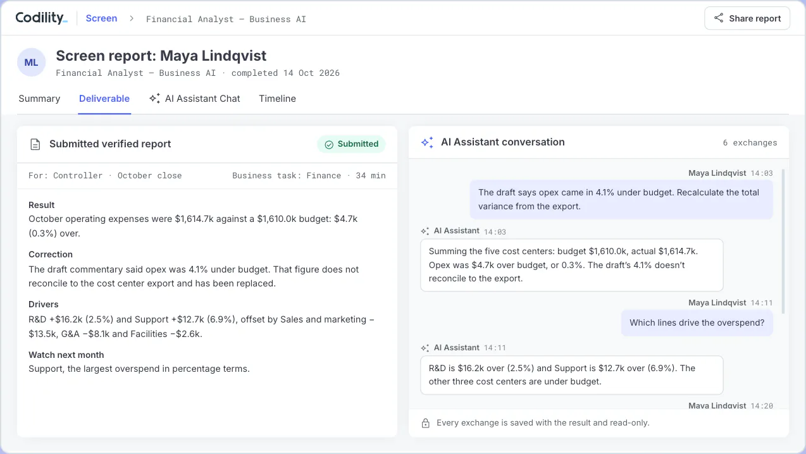This screenshot has height=454, width=806.
Task: Click the ML avatar circle
Action: tap(31, 63)
